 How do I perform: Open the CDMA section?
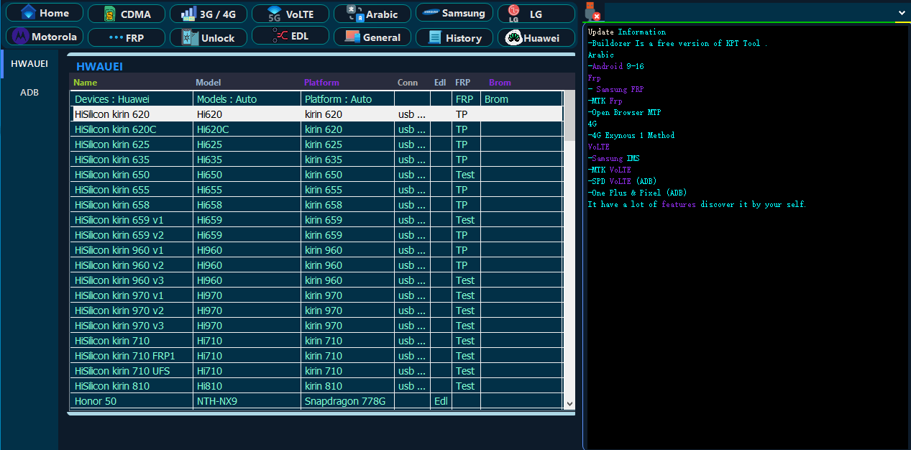point(126,14)
